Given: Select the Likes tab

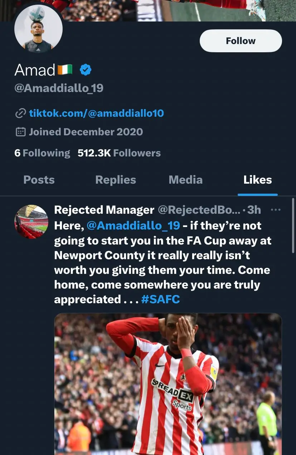Looking at the screenshot, I should coord(257,180).
